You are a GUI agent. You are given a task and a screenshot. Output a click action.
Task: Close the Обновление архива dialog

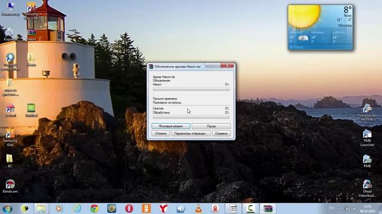coord(227,65)
